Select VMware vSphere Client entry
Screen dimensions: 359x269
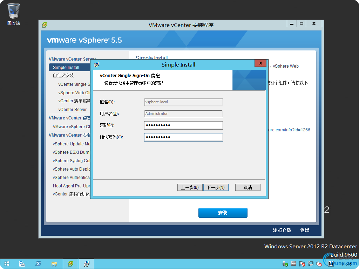click(72, 127)
